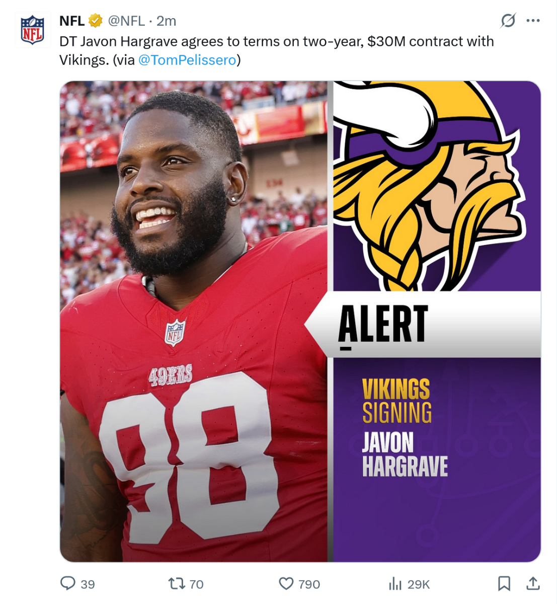Viewport: 557px width, 604px height.
Task: Select the tweet text about Hargrave contract
Action: [x=277, y=50]
